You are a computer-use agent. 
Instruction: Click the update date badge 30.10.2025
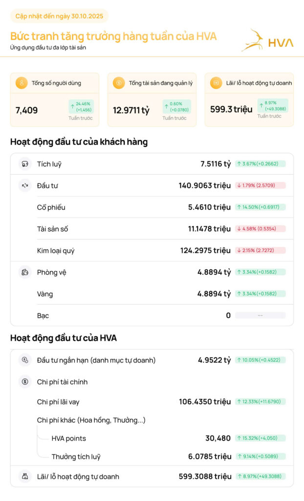[59, 16]
